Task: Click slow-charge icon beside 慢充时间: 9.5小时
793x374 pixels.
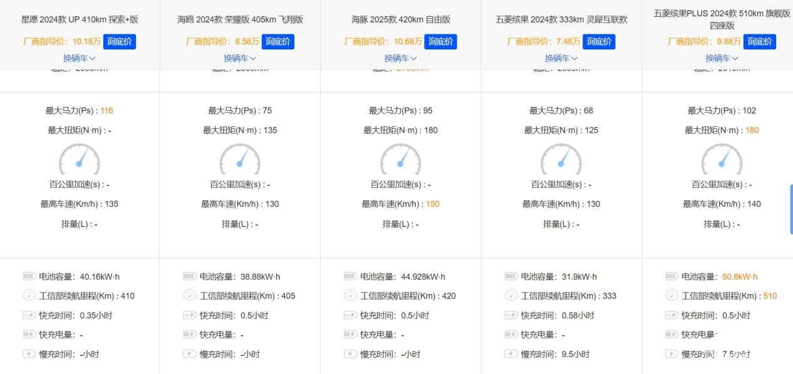Action: (x=512, y=354)
